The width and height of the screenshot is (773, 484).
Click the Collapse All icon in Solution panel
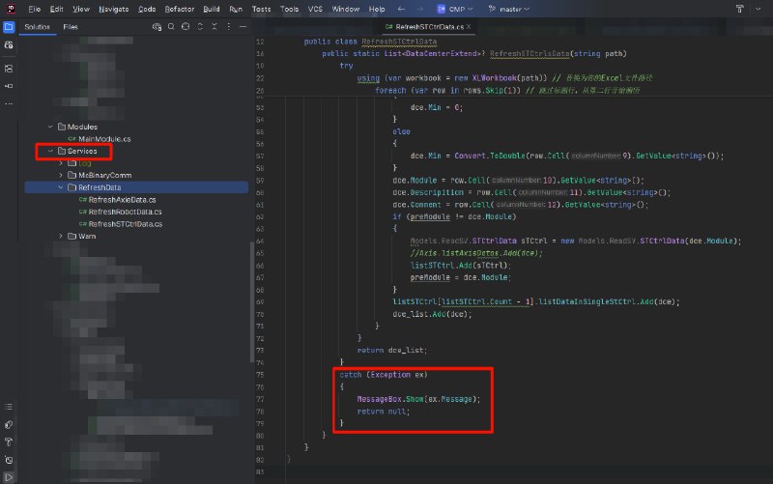213,27
